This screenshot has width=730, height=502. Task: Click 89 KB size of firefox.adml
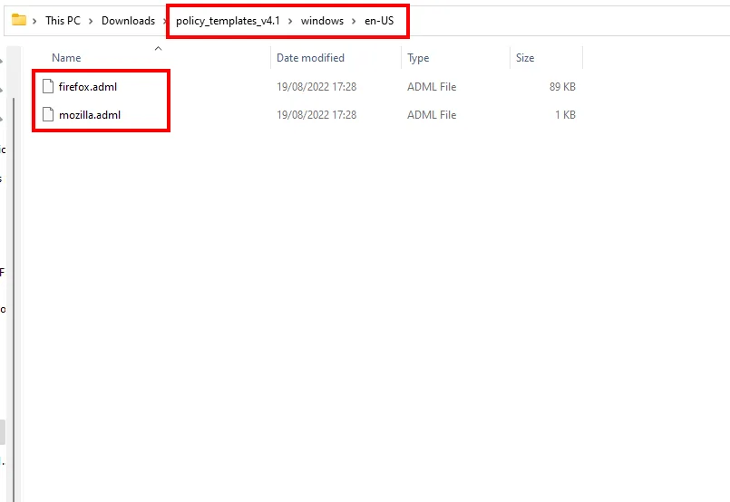coord(562,86)
